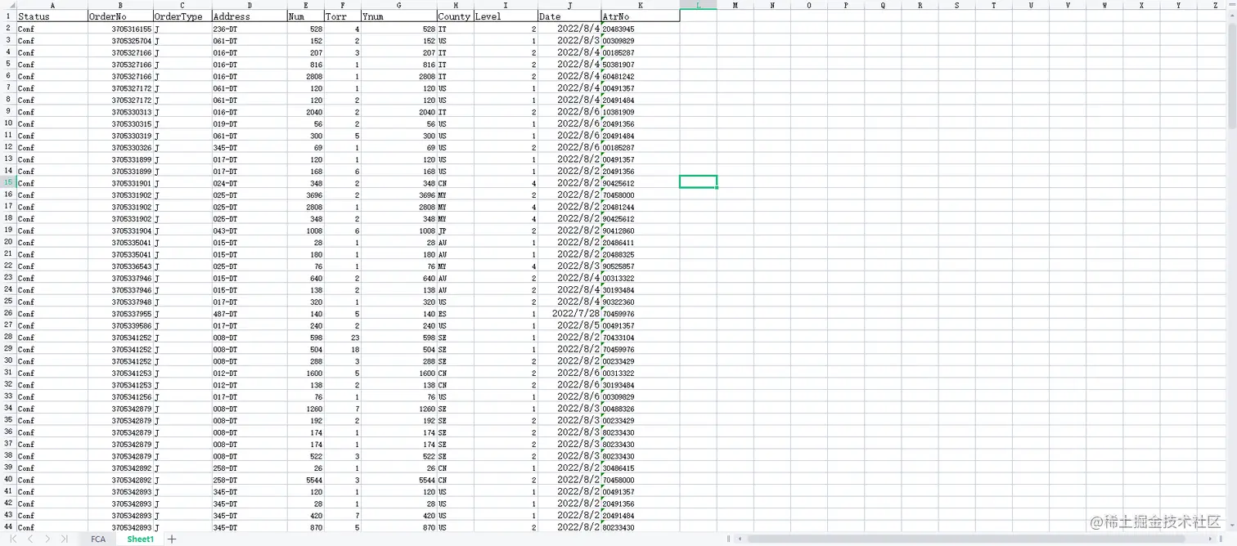Select address cell 043-DT
The width and height of the screenshot is (1237, 546).
250,230
